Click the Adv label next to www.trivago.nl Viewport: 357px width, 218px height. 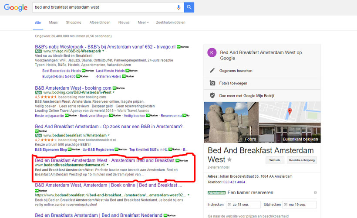coord(38,51)
